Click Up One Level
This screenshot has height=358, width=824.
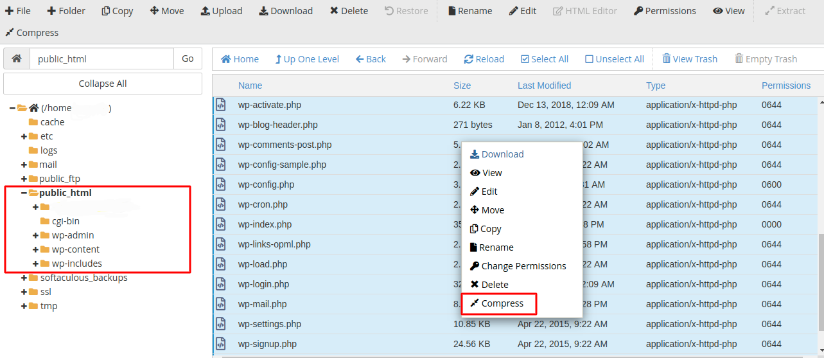tap(307, 59)
